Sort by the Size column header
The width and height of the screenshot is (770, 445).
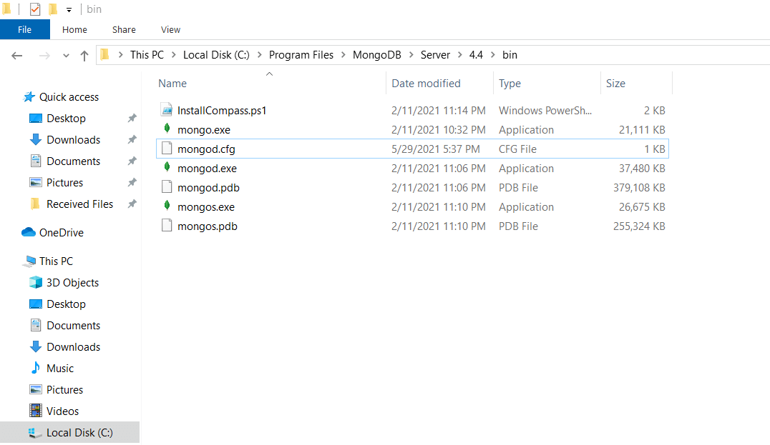(615, 84)
